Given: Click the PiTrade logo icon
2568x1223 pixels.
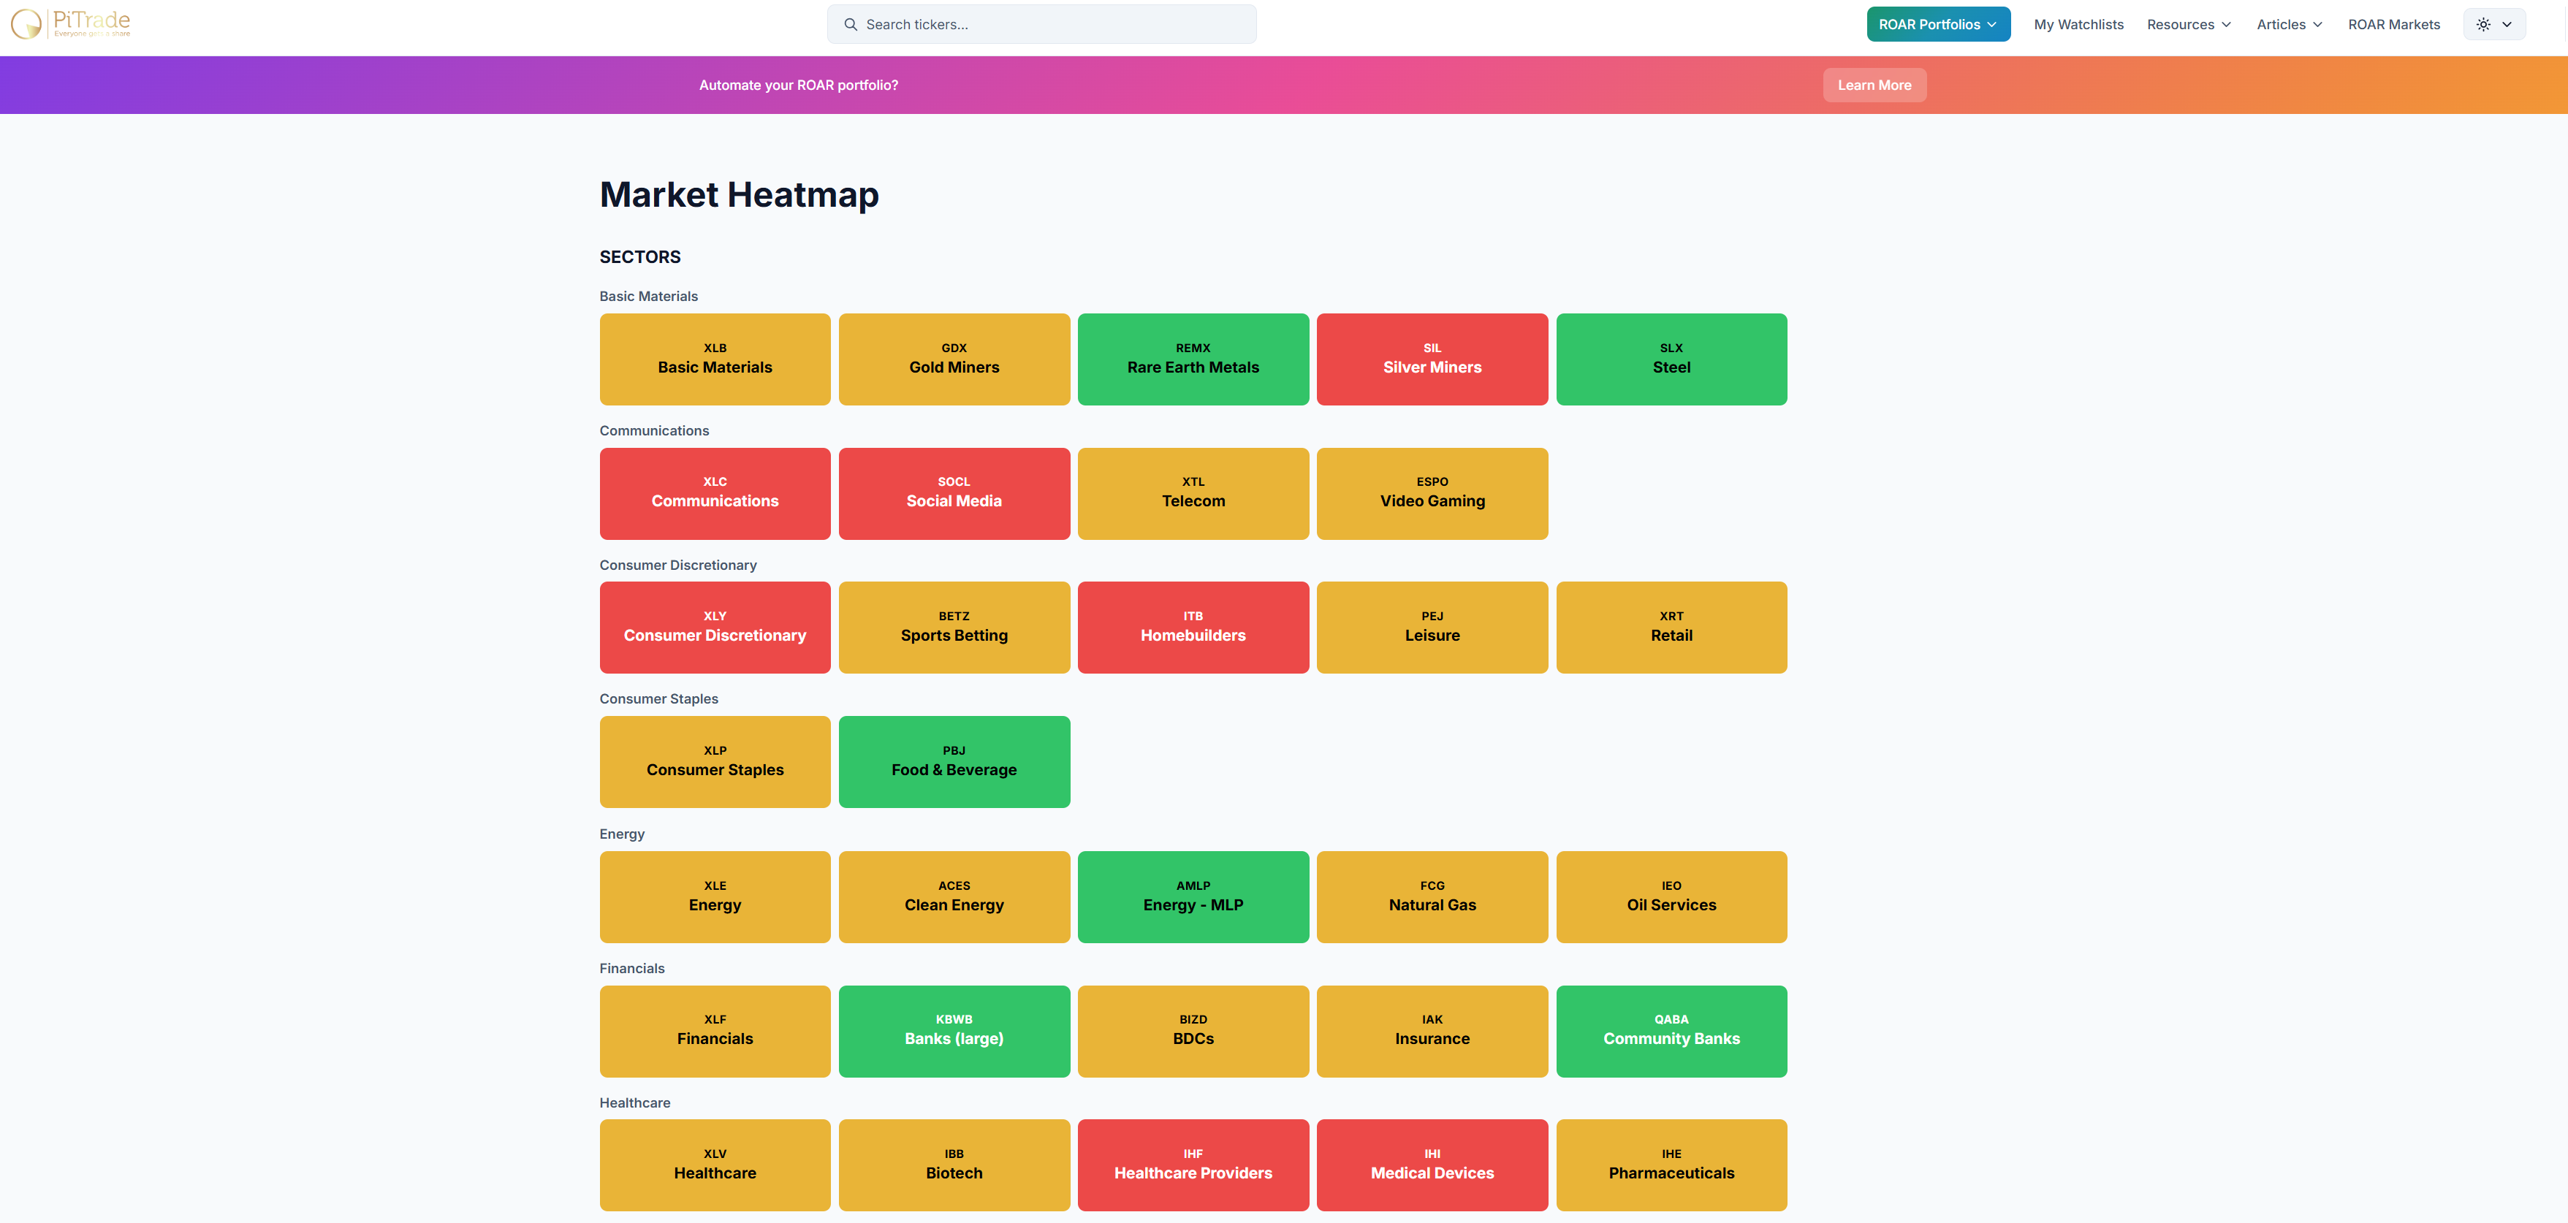Looking at the screenshot, I should pyautogui.click(x=27, y=24).
